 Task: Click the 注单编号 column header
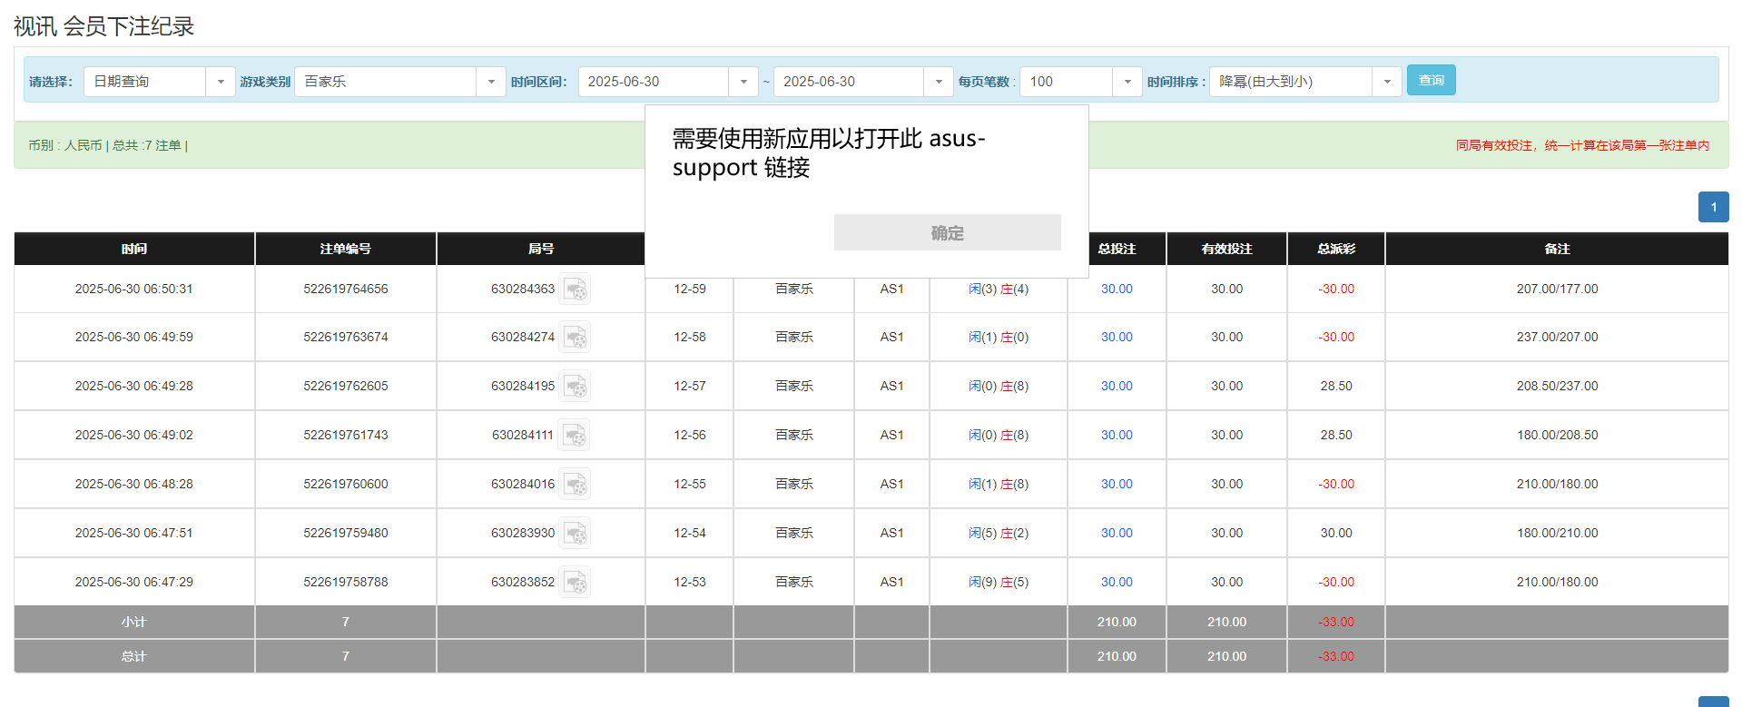[x=345, y=249]
